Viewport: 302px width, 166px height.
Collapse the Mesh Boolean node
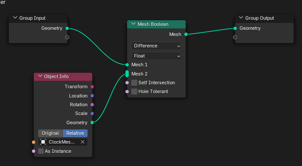[133, 24]
